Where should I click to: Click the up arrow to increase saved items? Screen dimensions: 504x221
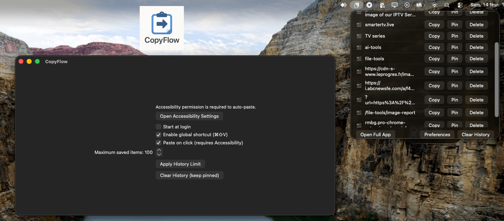[159, 150]
